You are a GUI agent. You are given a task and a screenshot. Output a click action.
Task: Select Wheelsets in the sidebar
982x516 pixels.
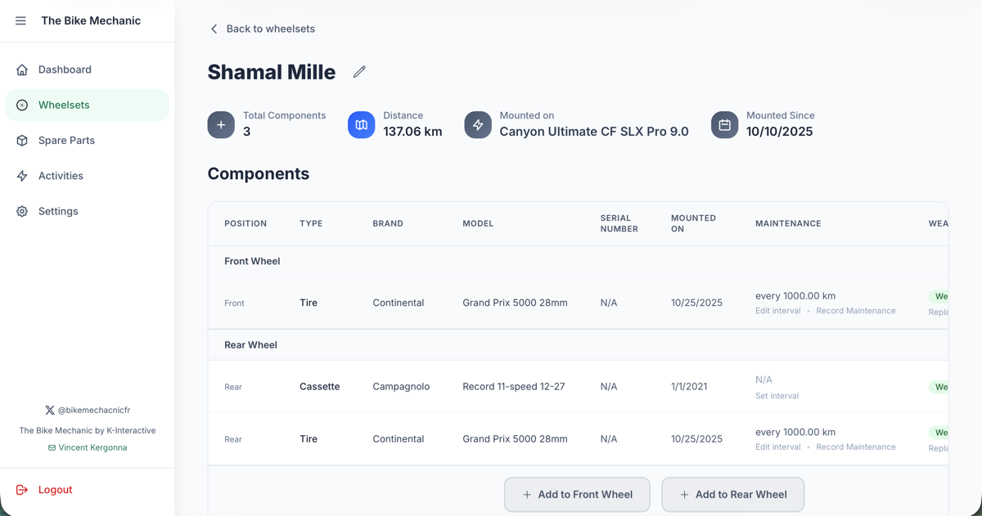tap(64, 105)
